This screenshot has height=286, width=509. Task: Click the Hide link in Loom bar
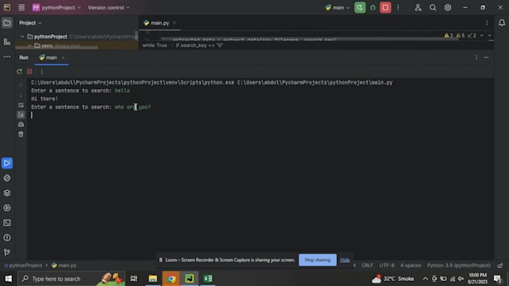click(345, 260)
